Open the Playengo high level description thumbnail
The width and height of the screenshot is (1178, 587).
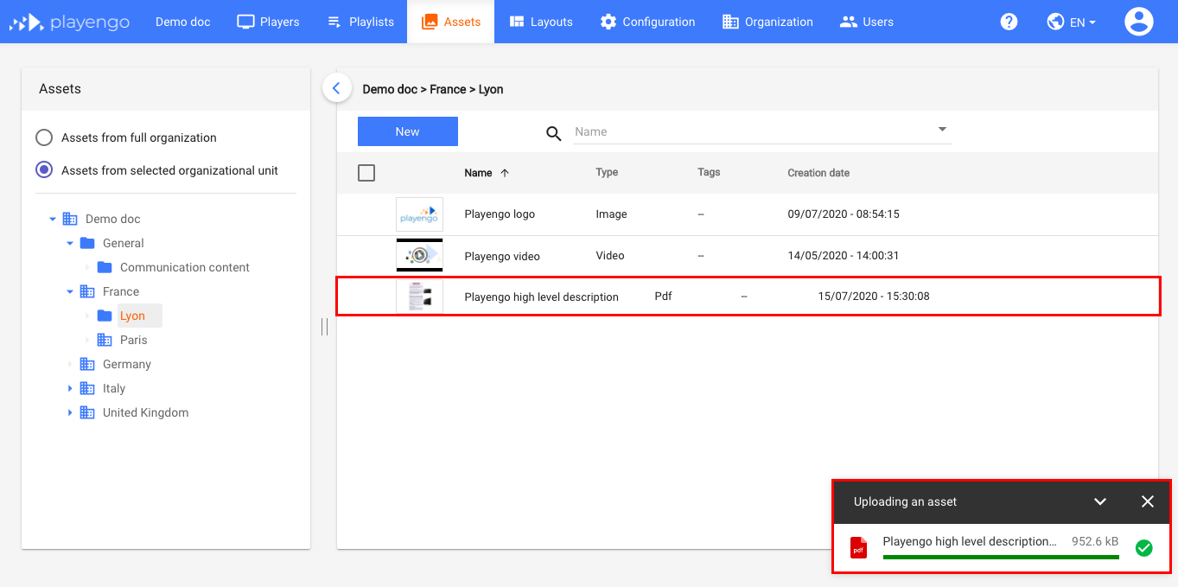point(419,297)
